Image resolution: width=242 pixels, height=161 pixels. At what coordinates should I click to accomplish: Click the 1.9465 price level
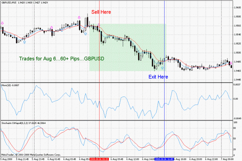click(237, 71)
